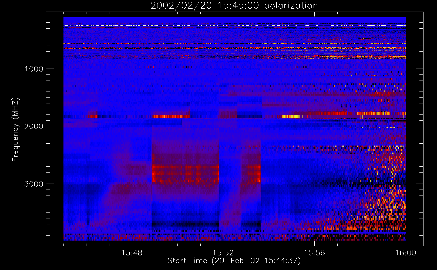Click the '15:56' time axis label

tap(314, 253)
